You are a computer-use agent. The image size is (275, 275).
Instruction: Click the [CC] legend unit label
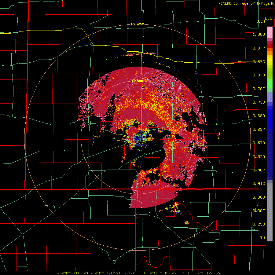[261, 21]
